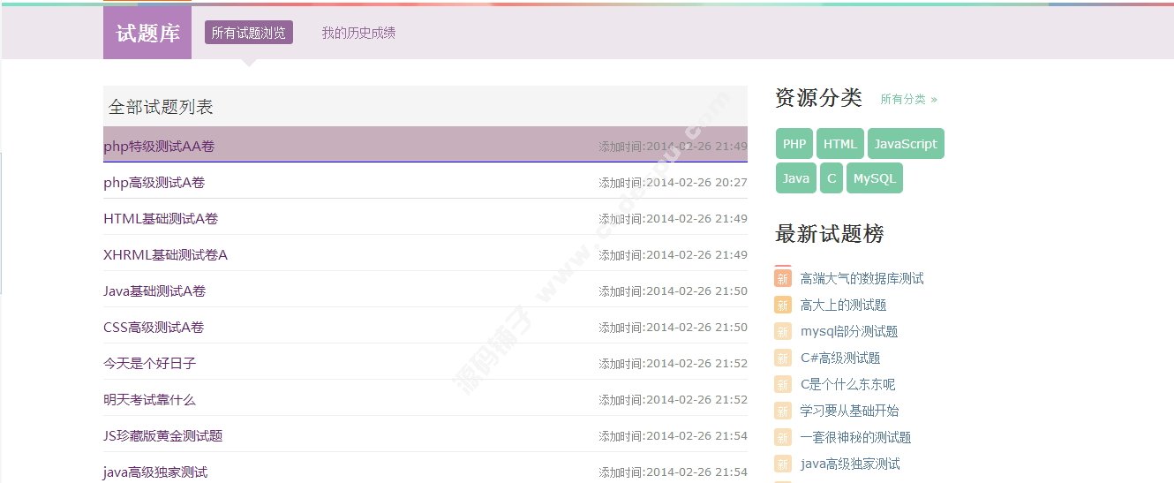Viewport: 1174px width, 483px height.
Task: Click 添加时间 of XHRML基础测试卷A row
Action: click(673, 255)
